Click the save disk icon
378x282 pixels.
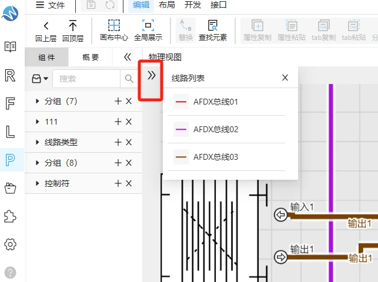point(91,5)
